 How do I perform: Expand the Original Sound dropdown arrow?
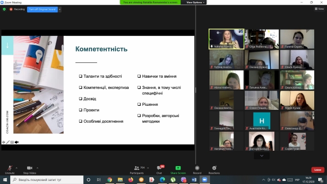pos(60,9)
